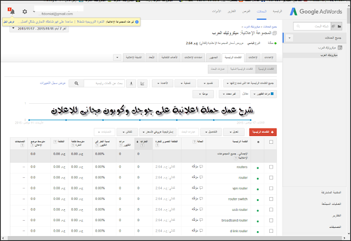This screenshot has width=351, height=241.
Task: Open the more tabs dropdown arrow
Action: click(x=117, y=58)
